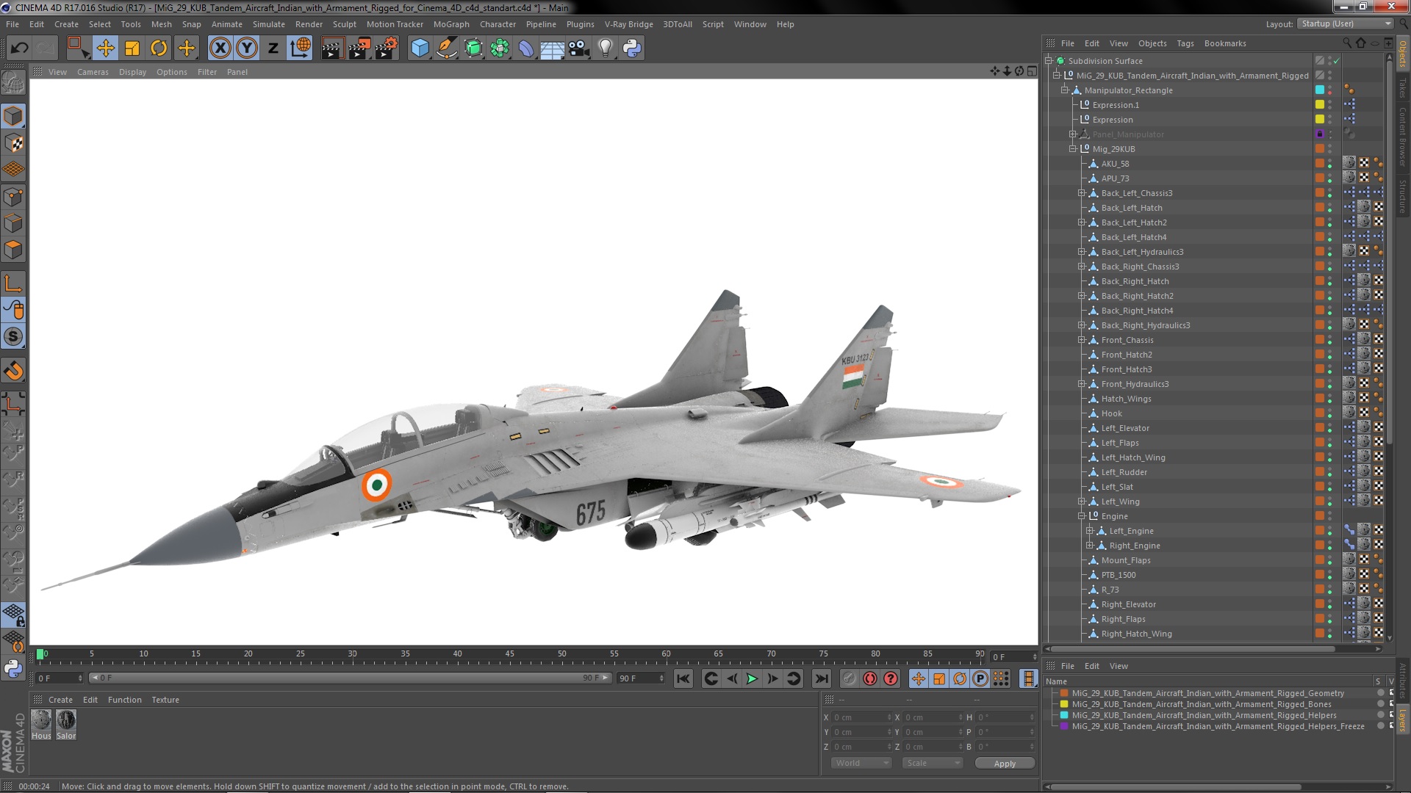The image size is (1411, 793).
Task: Open the Array modeling objects icon
Action: 500,48
